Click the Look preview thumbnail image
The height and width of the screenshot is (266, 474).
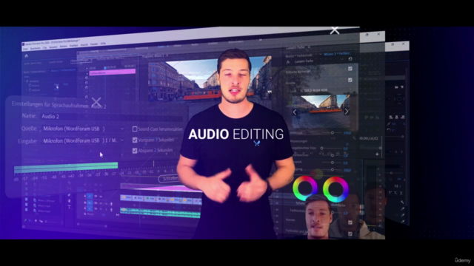tap(321, 112)
